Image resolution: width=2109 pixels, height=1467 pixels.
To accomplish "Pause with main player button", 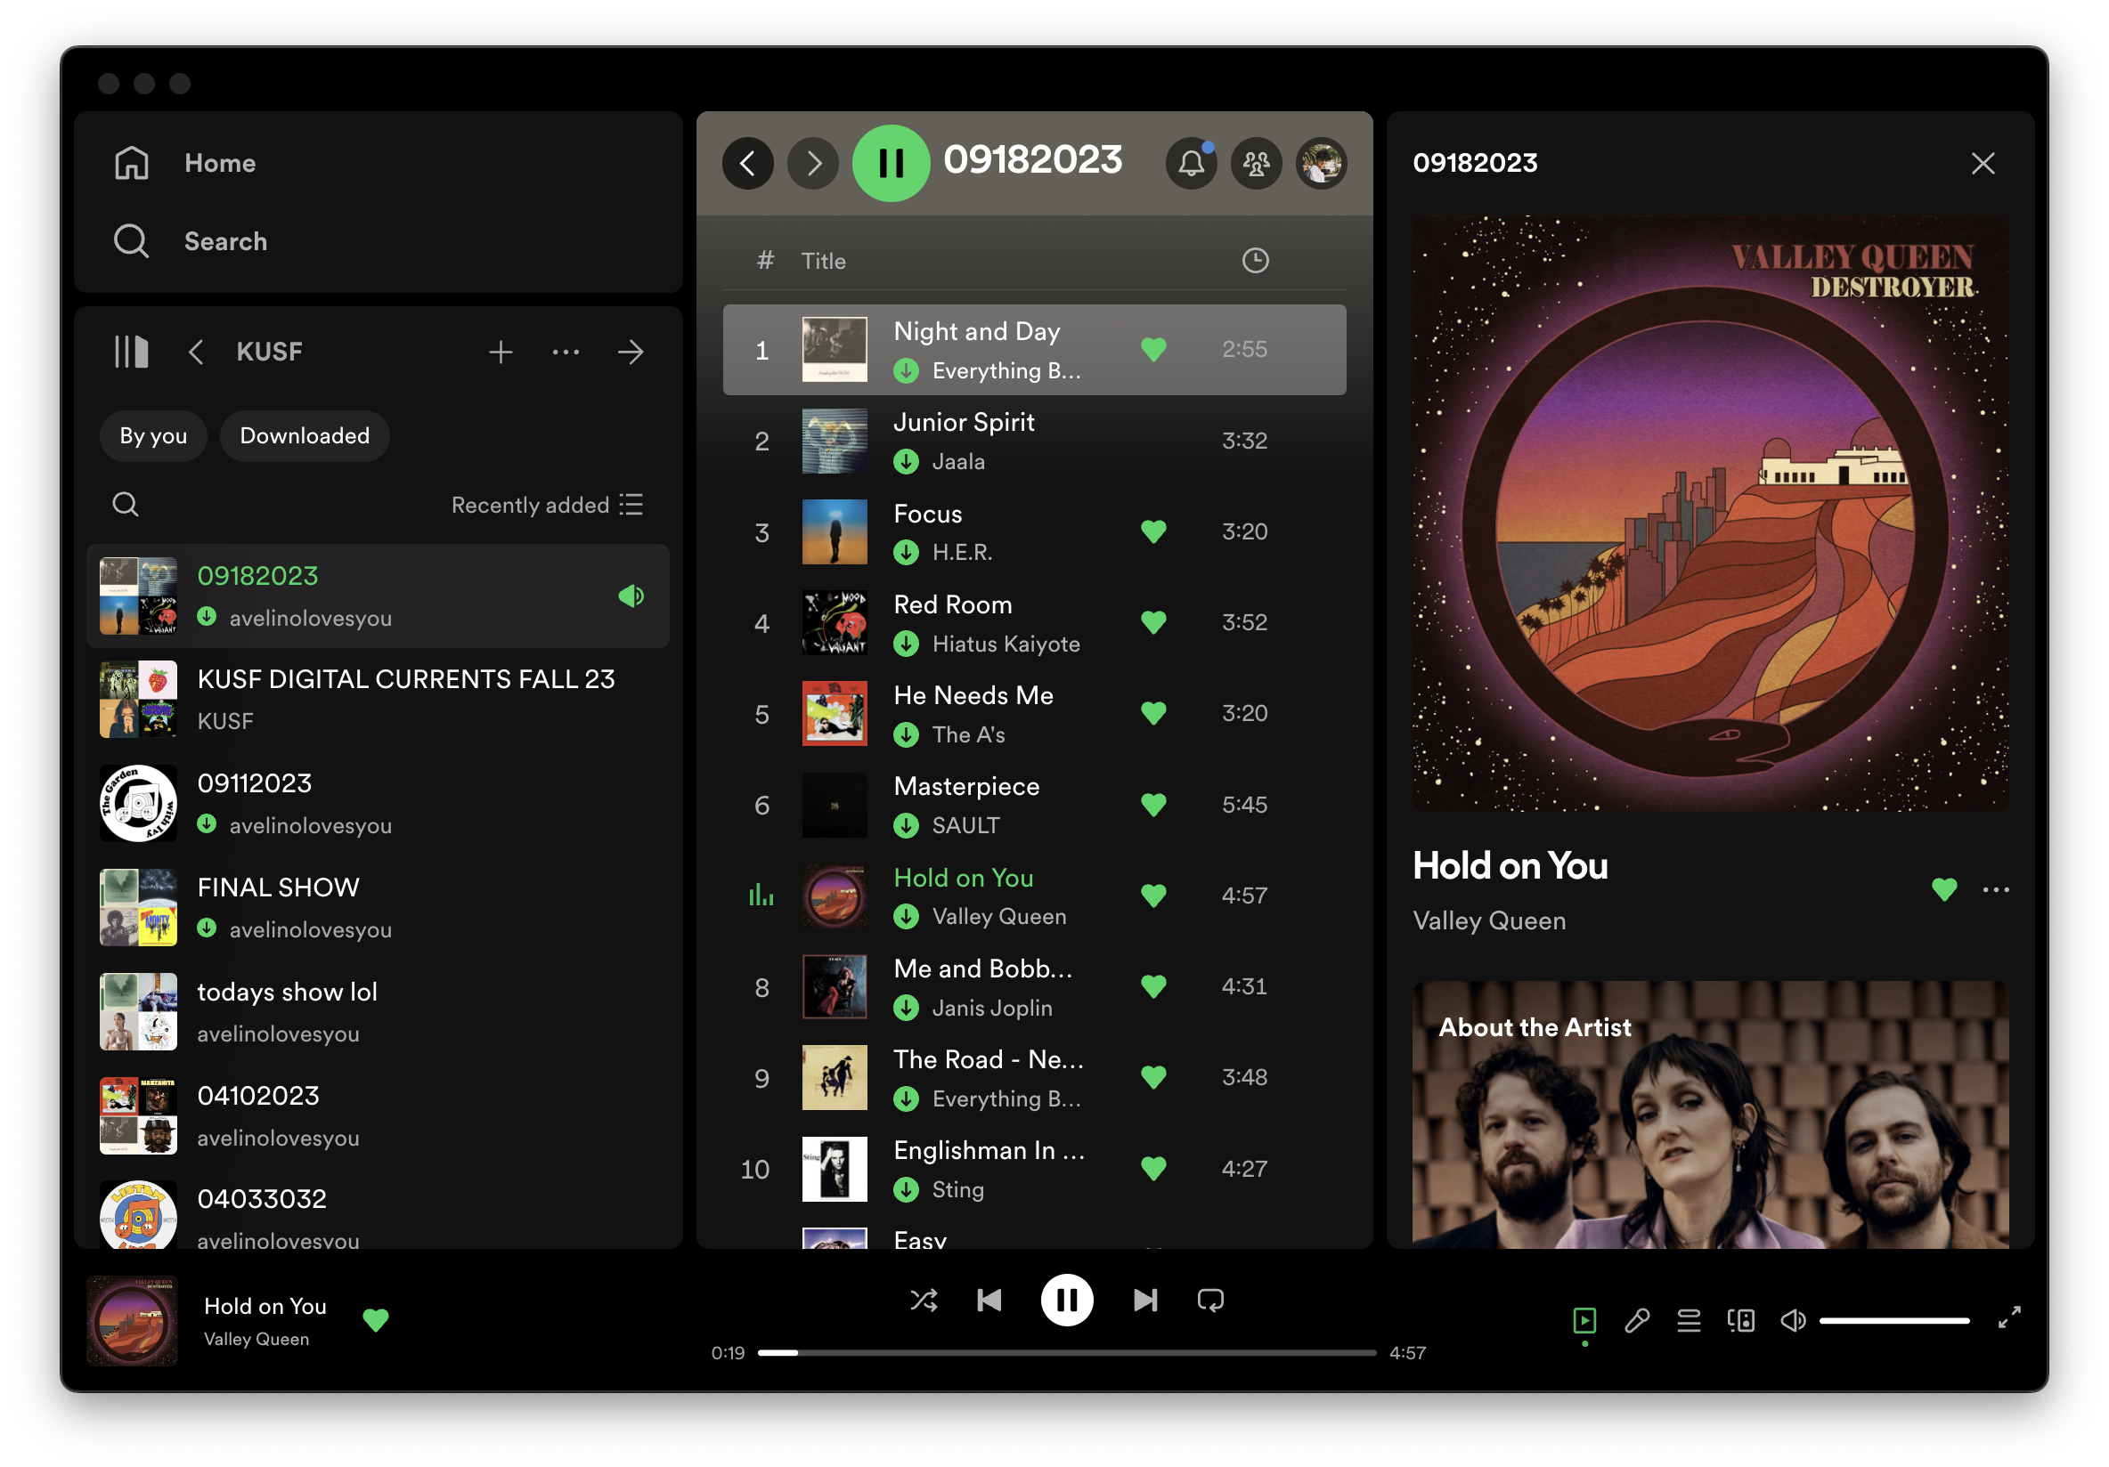I will tap(1066, 1300).
